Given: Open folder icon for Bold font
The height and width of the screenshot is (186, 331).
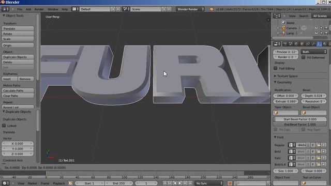Looking at the screenshot, I should [x=318, y=151].
